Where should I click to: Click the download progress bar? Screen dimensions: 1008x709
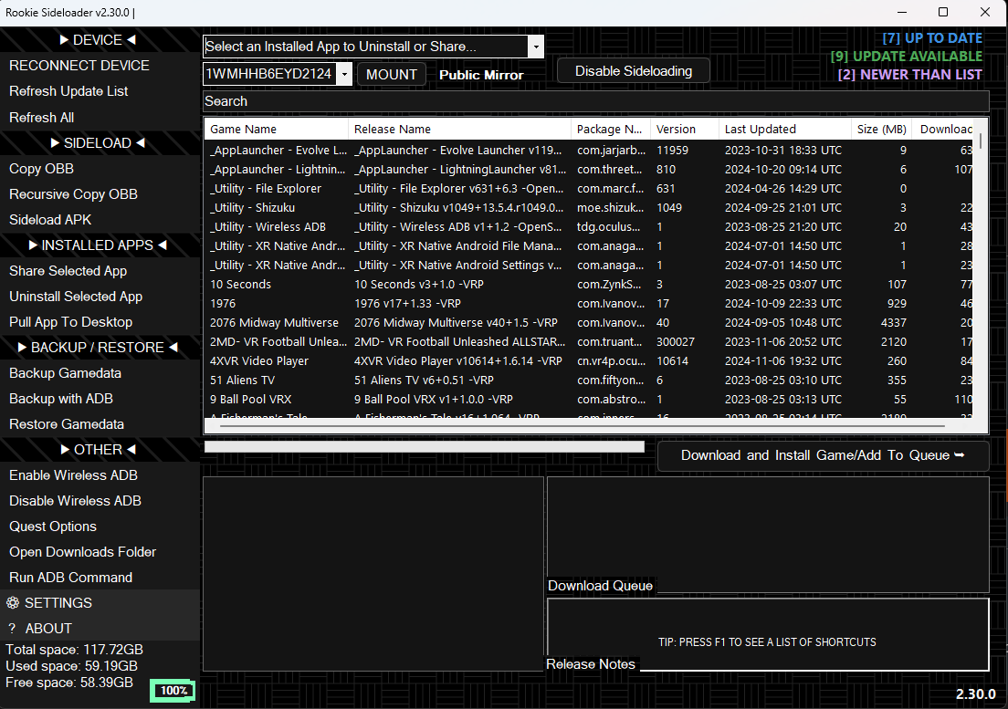coord(424,447)
